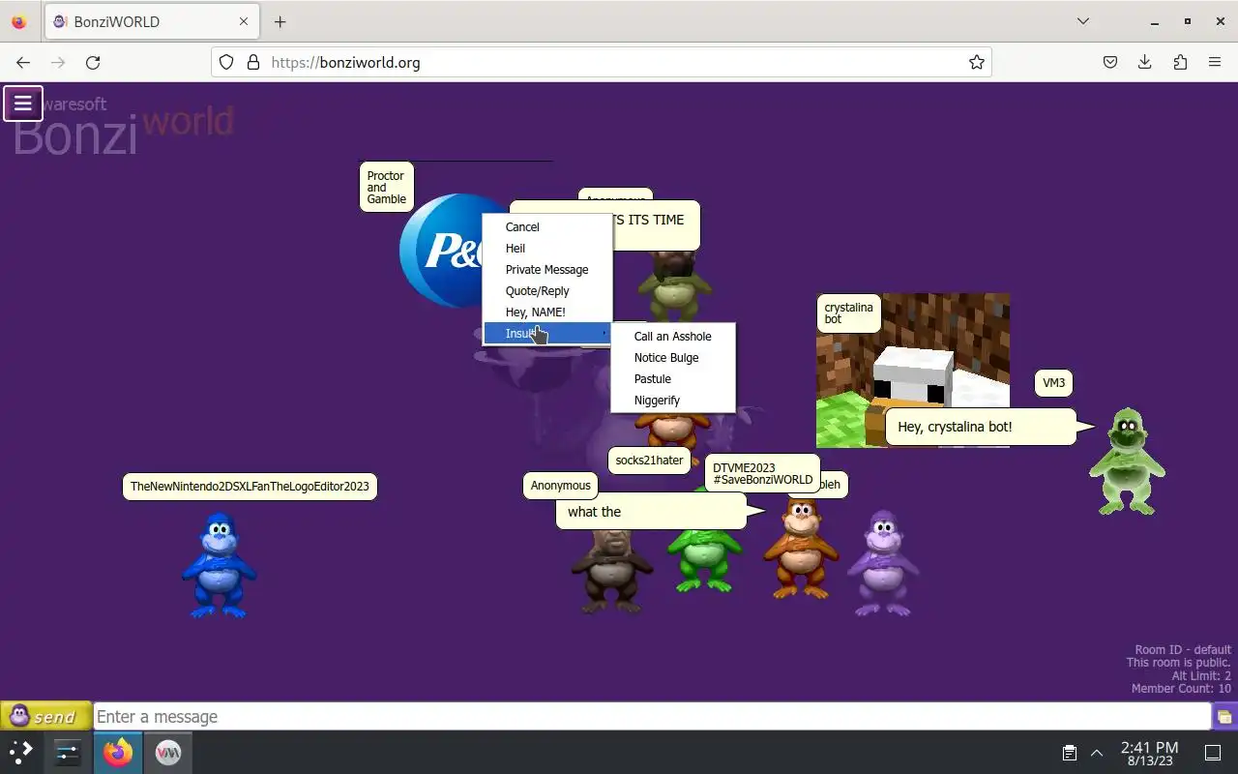The image size is (1238, 774).
Task: Open the BonziWORLD purple hamburger menu
Action: pyautogui.click(x=22, y=103)
